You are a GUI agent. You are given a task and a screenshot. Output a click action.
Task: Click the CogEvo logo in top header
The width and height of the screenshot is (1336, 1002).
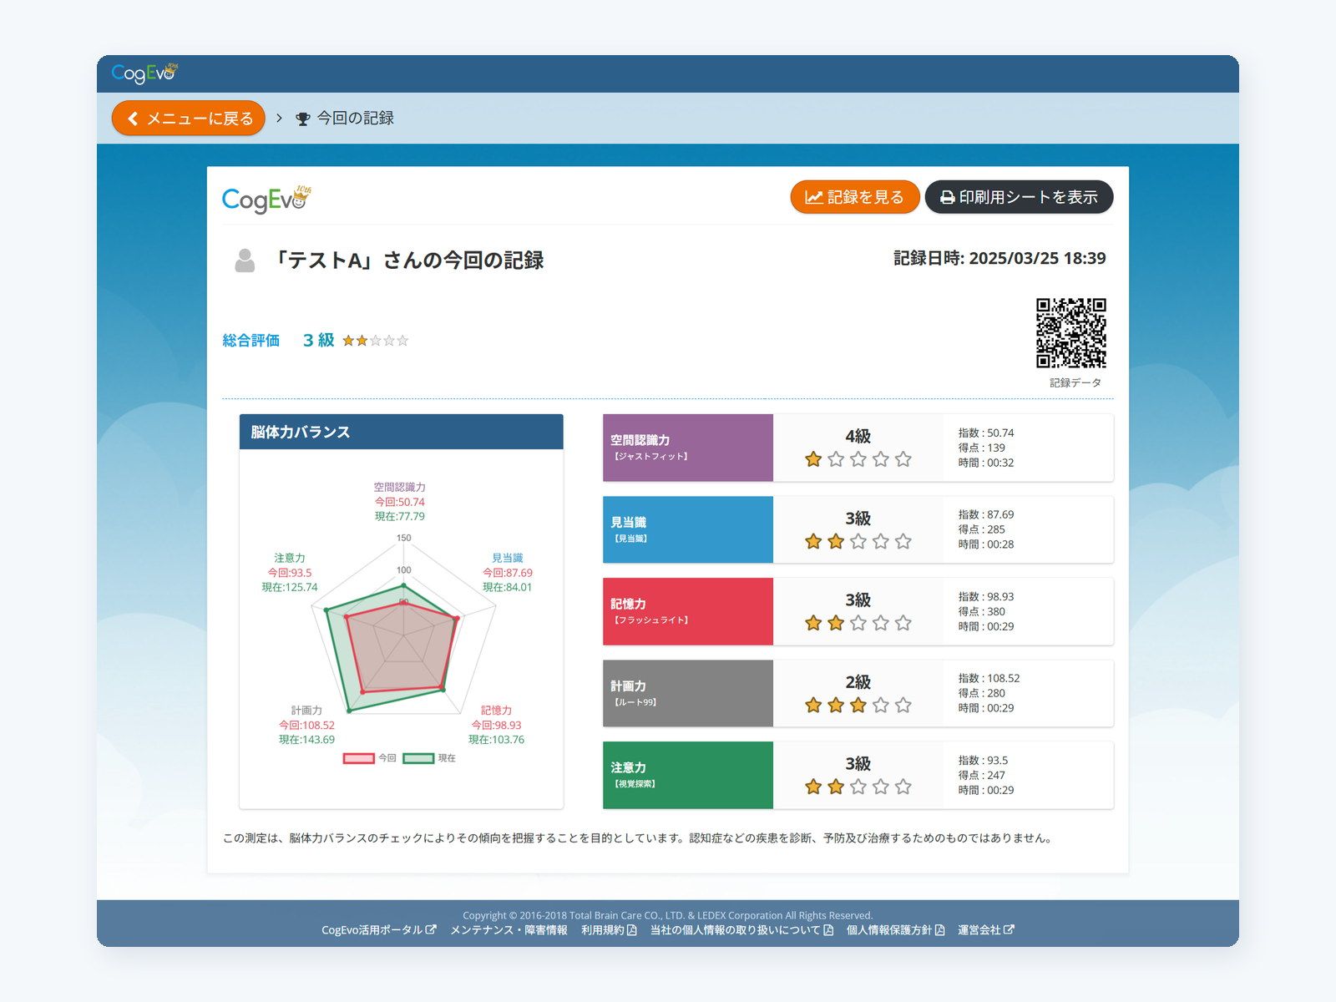[x=144, y=73]
